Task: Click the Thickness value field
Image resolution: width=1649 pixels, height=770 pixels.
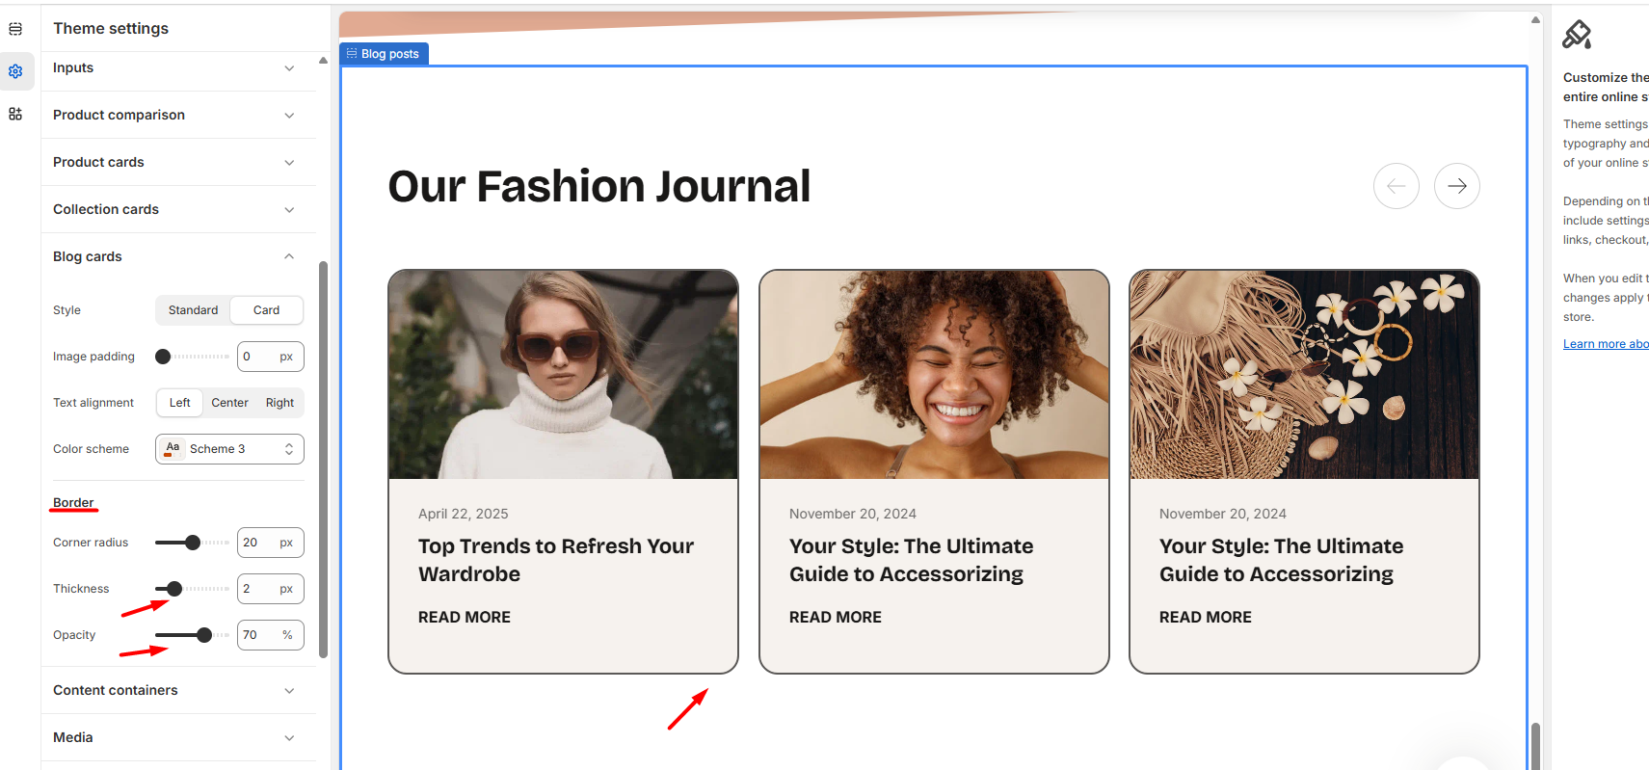Action: 271,589
